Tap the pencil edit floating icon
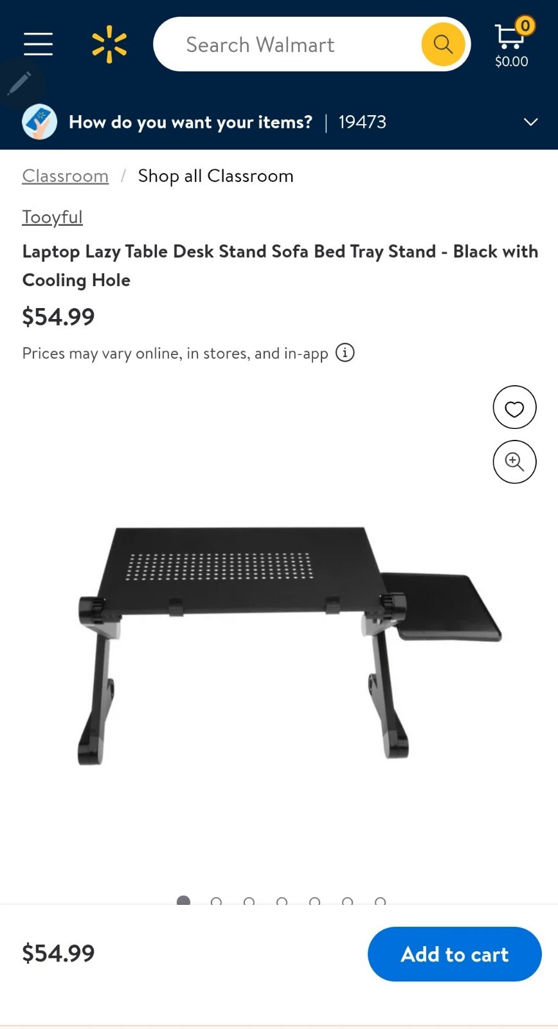This screenshot has height=1029, width=558. [19, 83]
